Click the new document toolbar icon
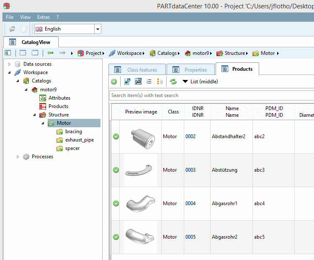Viewport: 314px width, 260px height. click(x=23, y=29)
